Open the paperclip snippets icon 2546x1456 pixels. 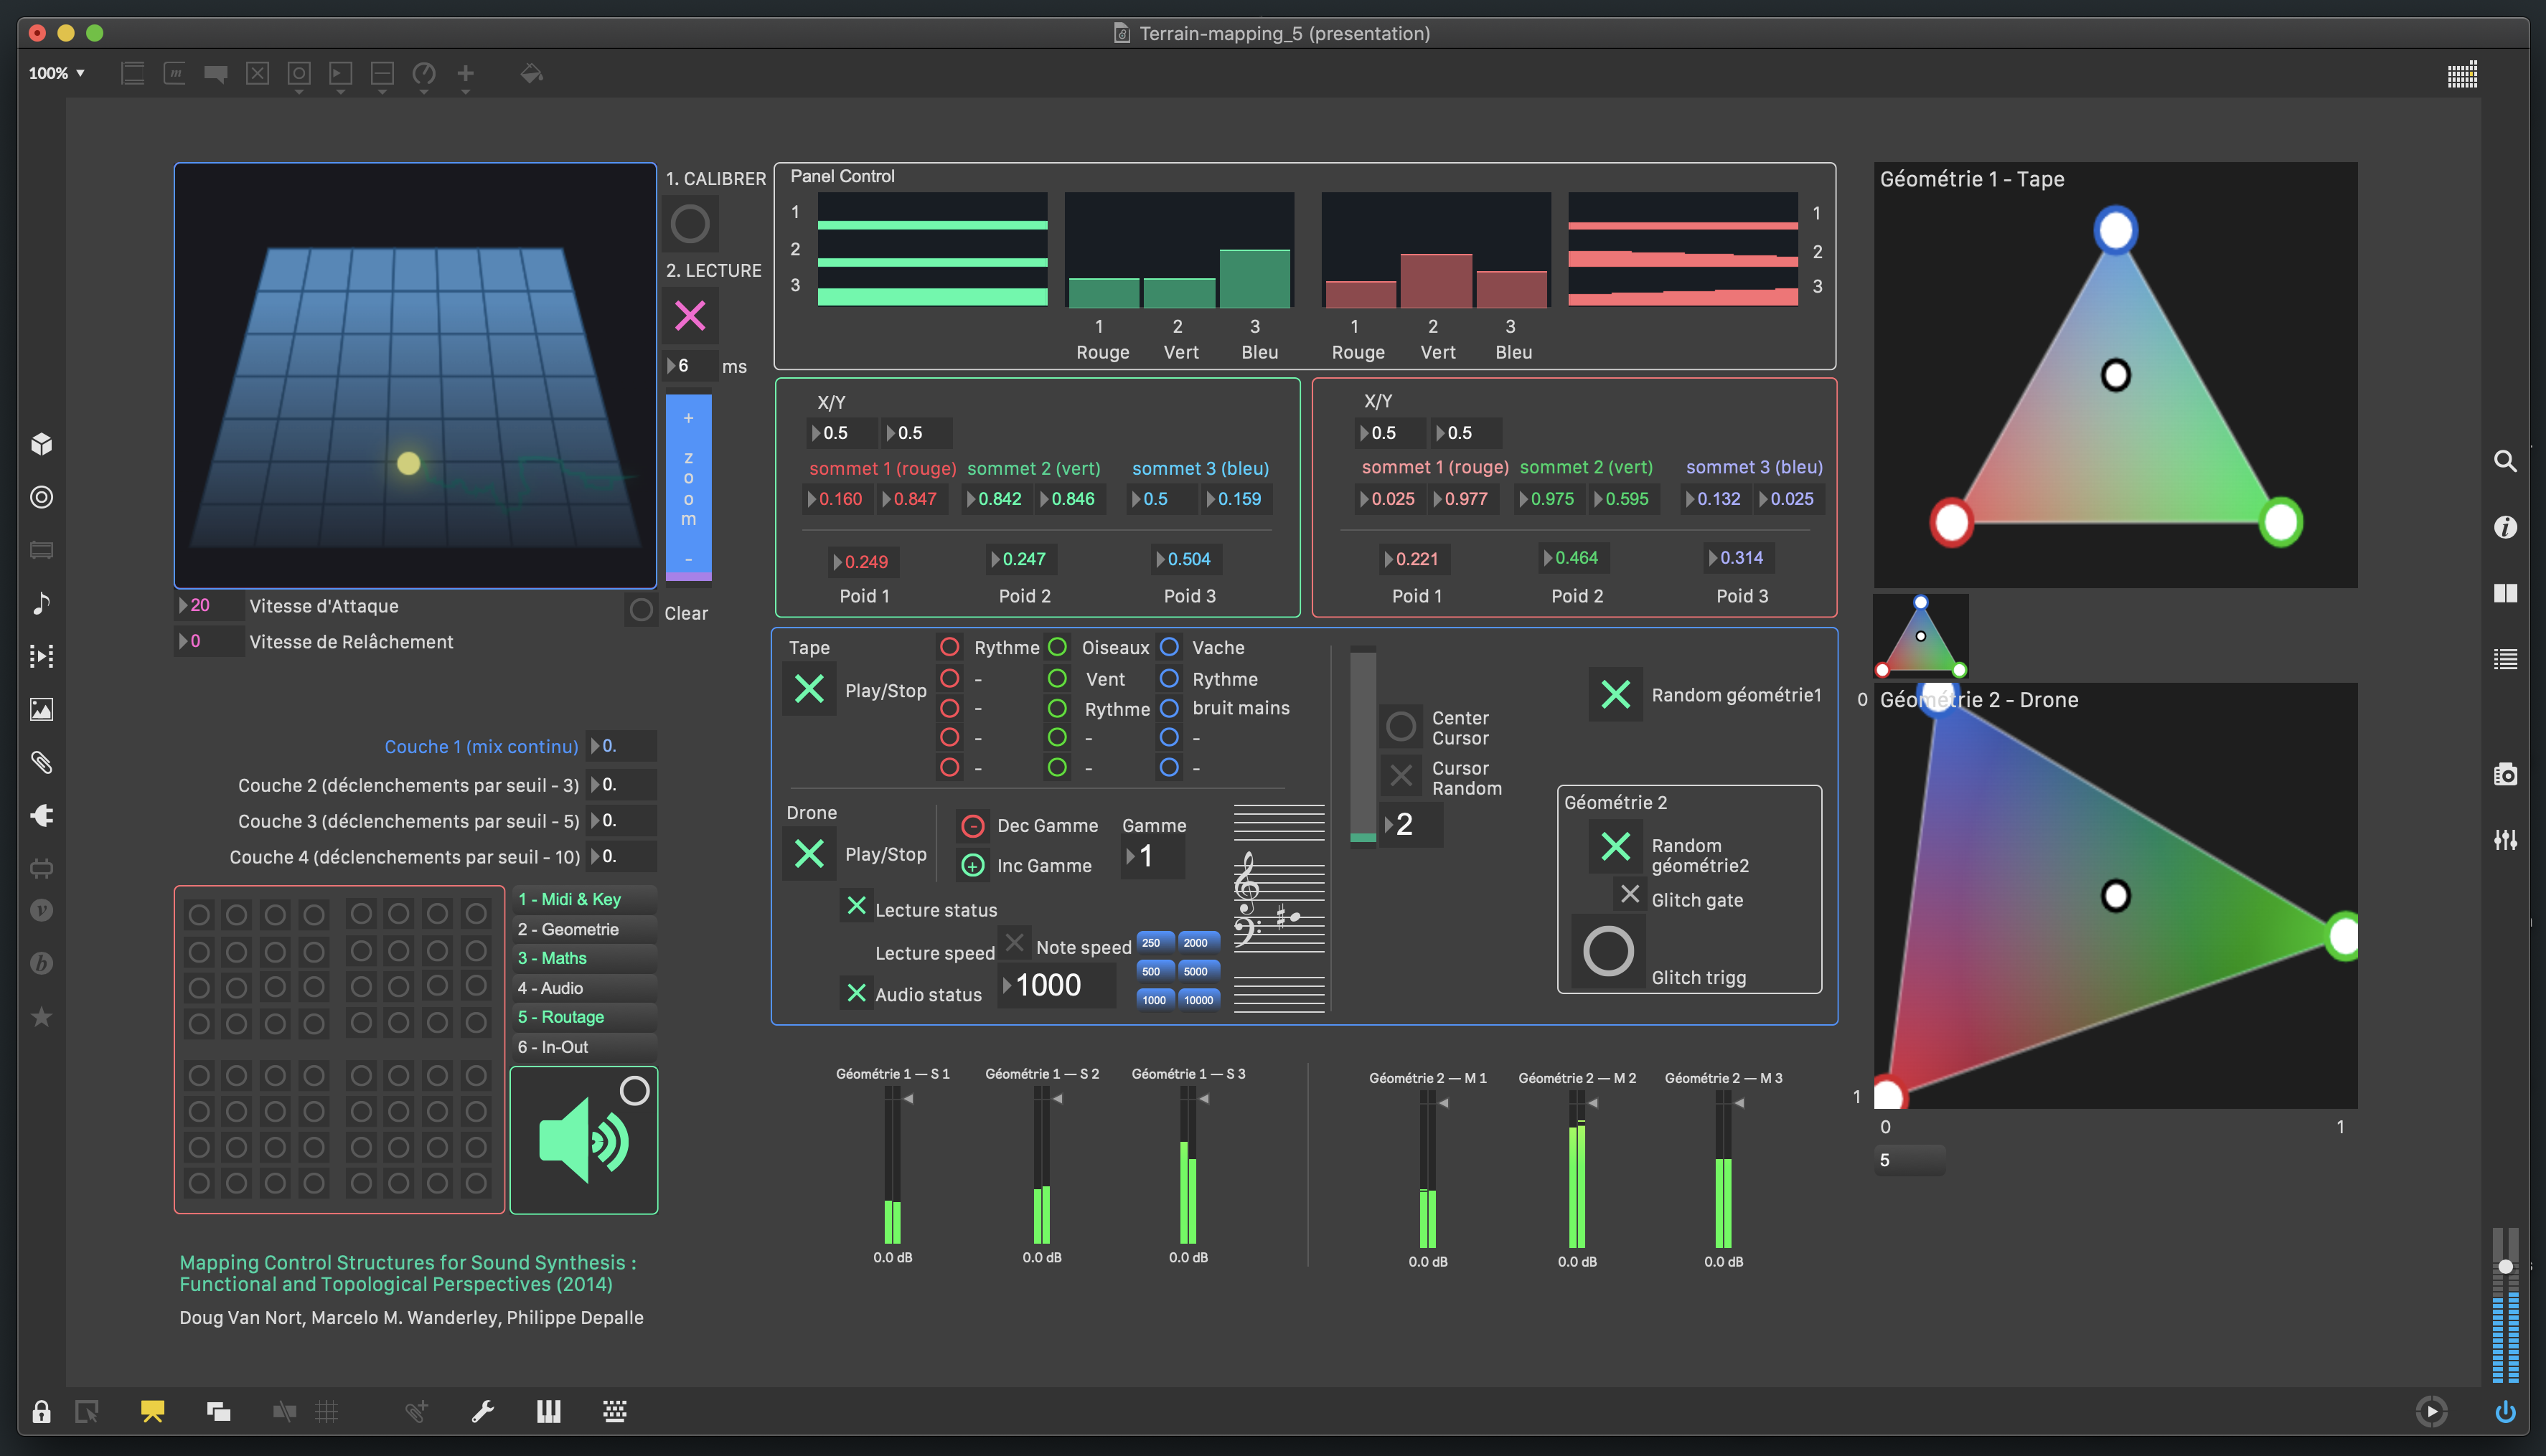point(41,762)
